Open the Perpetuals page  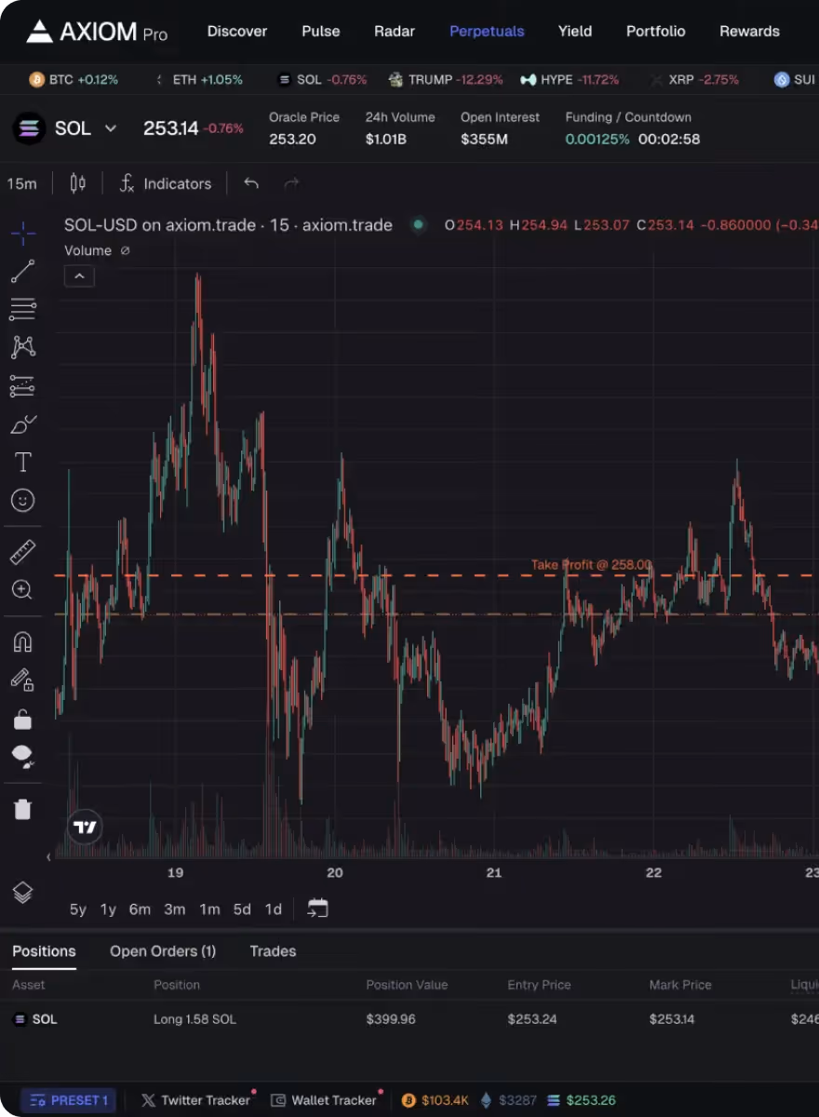pos(487,31)
